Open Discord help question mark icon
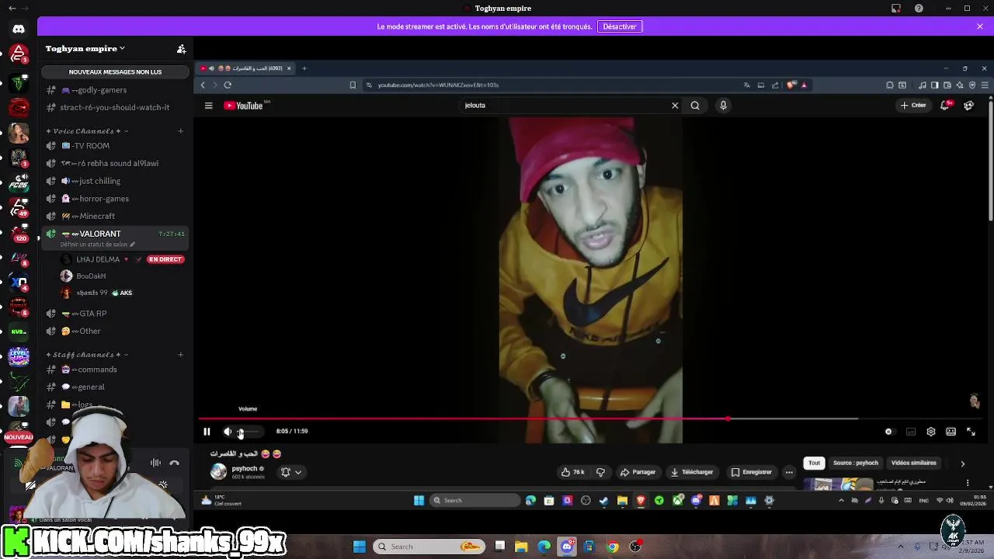This screenshot has width=994, height=559. (x=919, y=9)
